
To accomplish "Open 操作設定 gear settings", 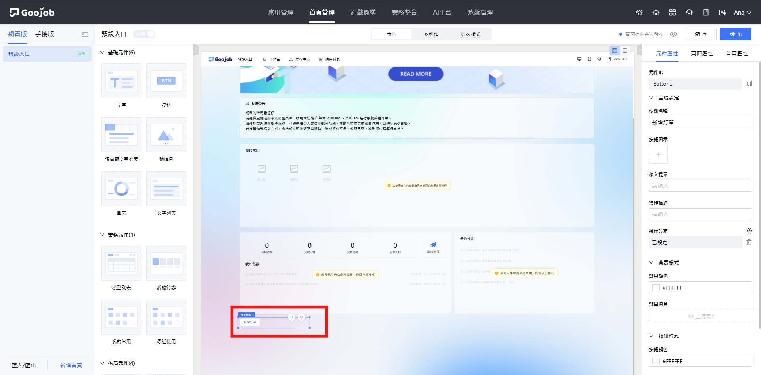I will (x=749, y=231).
